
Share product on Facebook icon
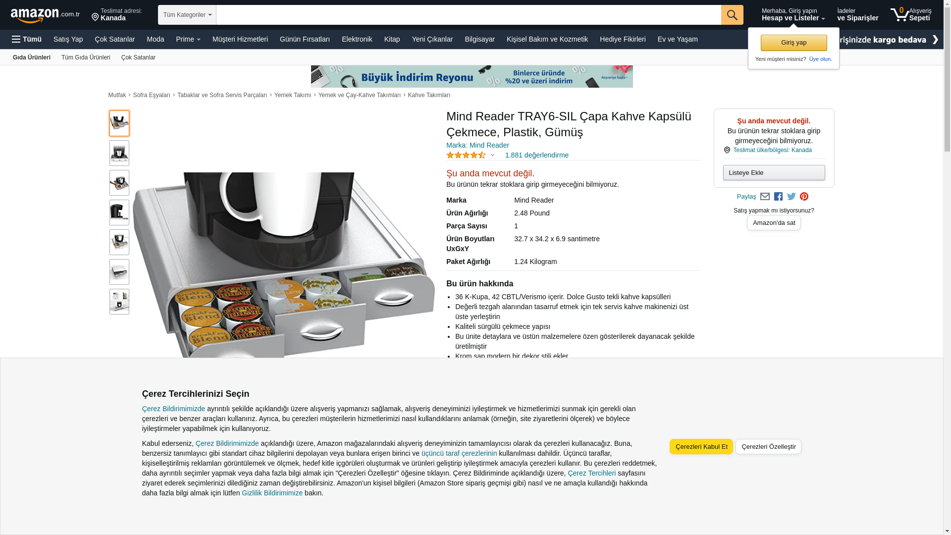point(778,197)
